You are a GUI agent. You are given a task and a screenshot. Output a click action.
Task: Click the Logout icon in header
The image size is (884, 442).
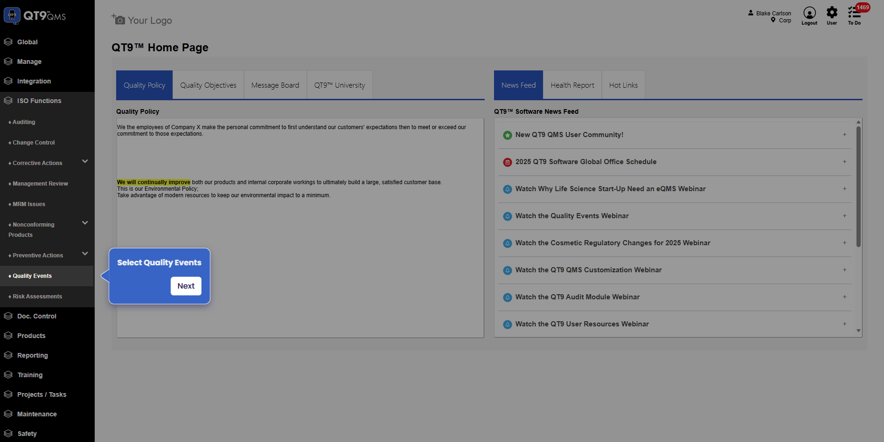click(809, 13)
